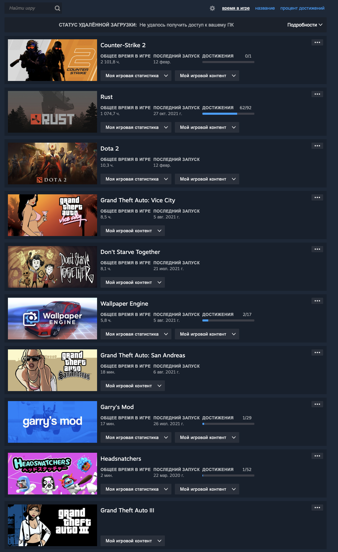The image size is (338, 552).
Task: Expand Моя игровая статистика for Counter-Strike 2
Action: 136,76
